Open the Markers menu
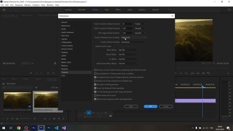The height and width of the screenshot is (131, 233). click(x=28, y=5)
